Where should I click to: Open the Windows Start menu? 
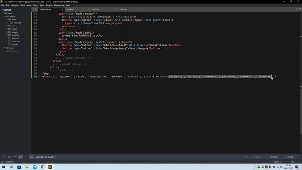pyautogui.click(x=4, y=167)
